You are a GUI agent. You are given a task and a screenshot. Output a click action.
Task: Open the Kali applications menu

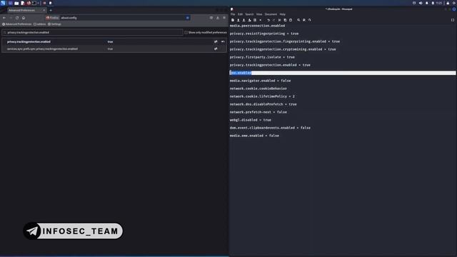3,3
